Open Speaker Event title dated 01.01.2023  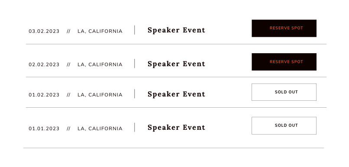[x=176, y=128]
